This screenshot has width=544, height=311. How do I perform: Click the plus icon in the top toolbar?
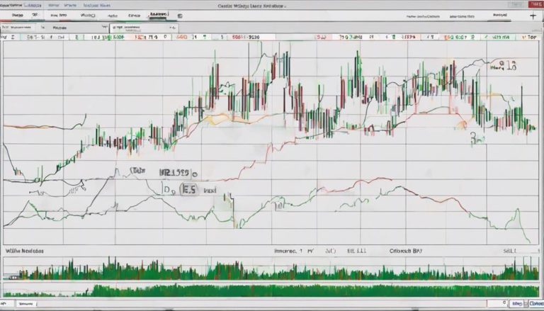pyautogui.click(x=533, y=16)
